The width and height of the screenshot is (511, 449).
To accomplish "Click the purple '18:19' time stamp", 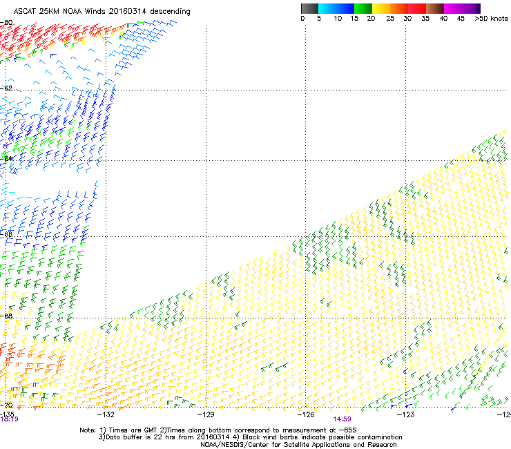I will pyautogui.click(x=9, y=419).
